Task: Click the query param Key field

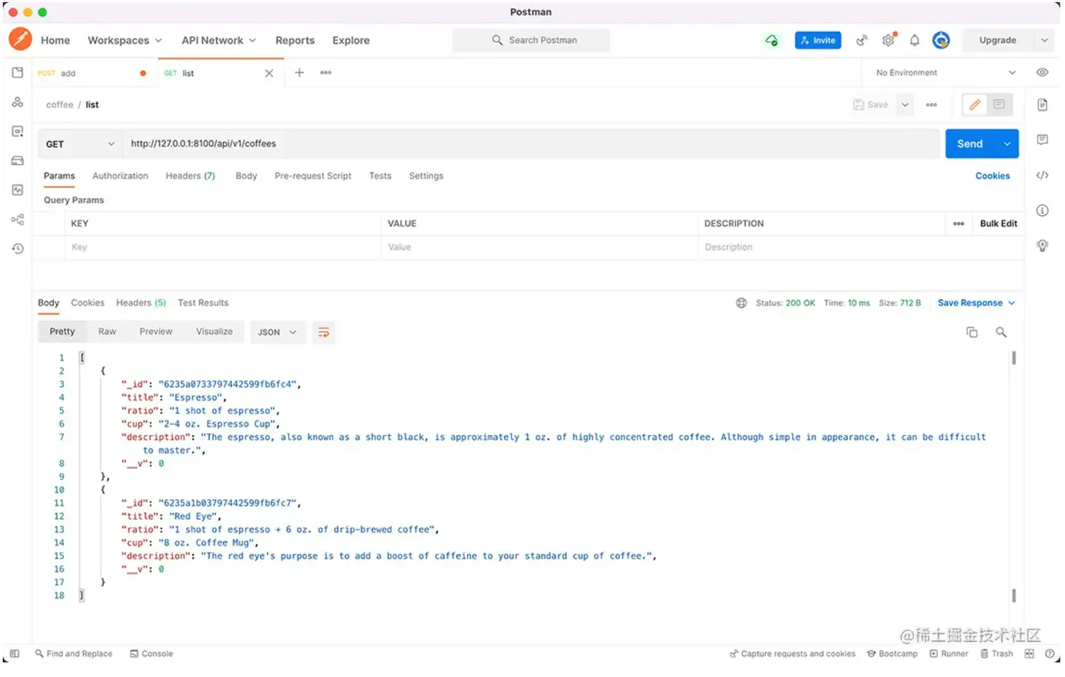Action: point(223,248)
